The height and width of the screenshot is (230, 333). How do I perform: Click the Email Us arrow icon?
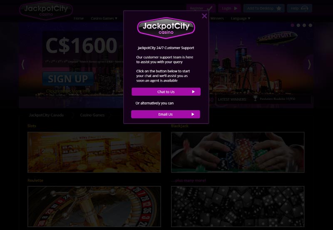pos(193,114)
